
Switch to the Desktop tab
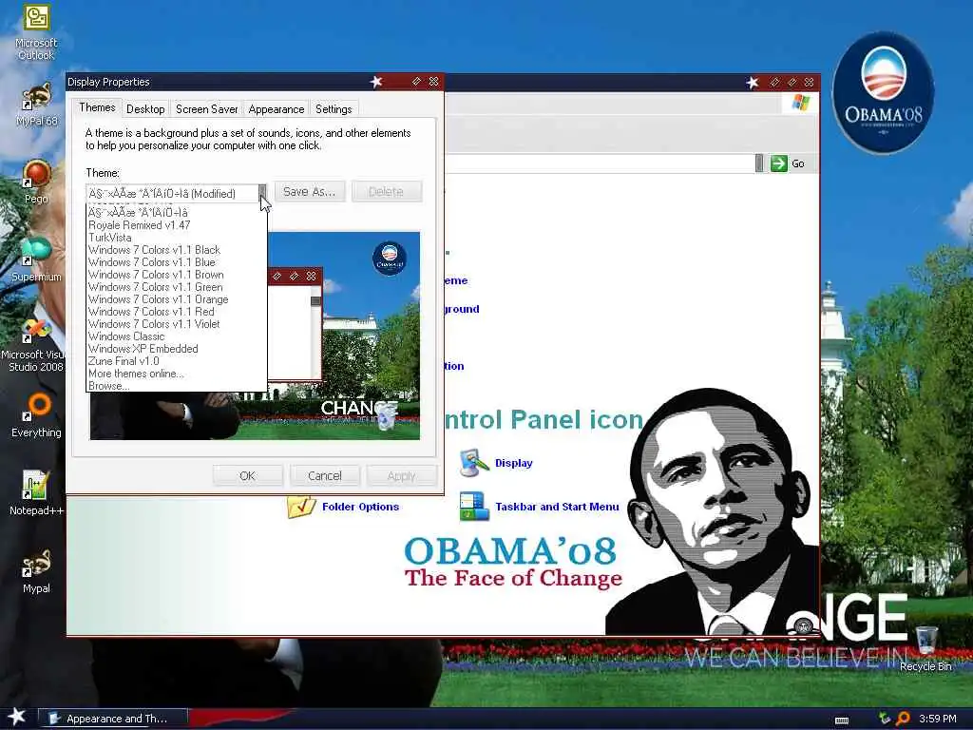pos(145,109)
